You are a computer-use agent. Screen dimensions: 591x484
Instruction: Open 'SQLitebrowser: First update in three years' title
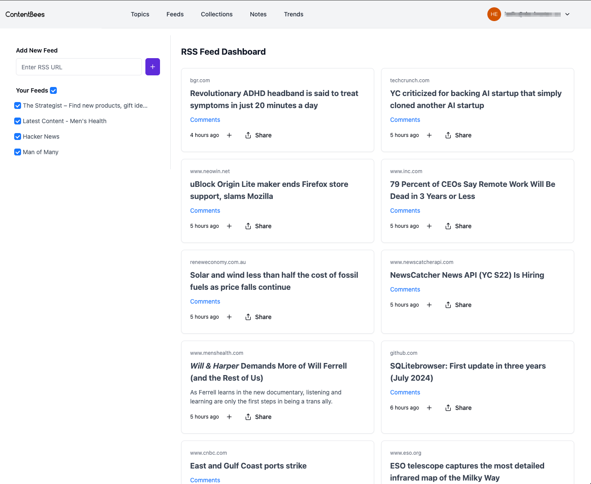tap(468, 372)
